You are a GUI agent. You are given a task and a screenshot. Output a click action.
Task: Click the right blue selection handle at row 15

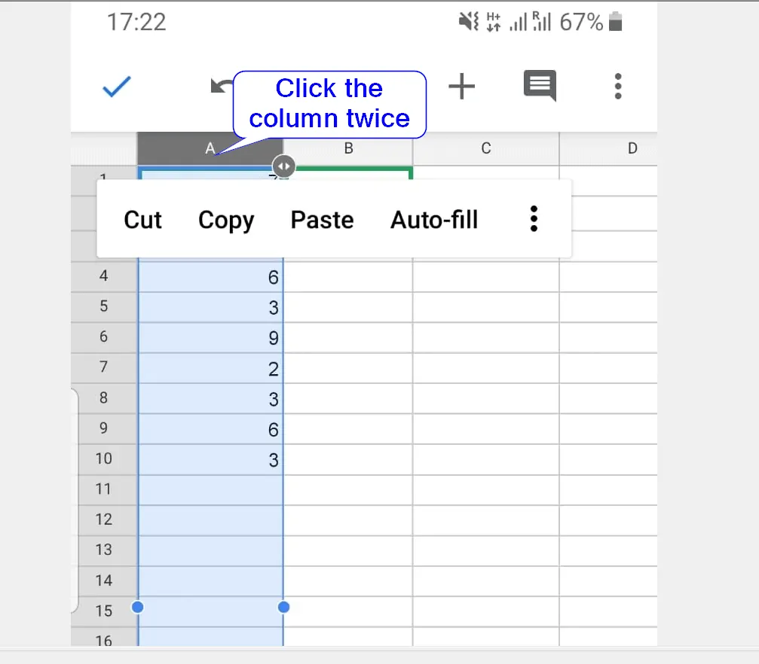coord(283,607)
